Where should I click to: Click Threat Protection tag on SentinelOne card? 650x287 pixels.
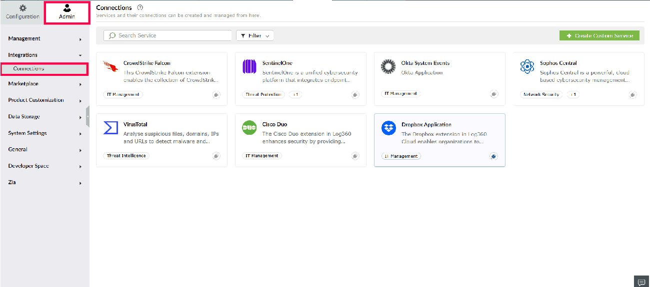point(263,94)
